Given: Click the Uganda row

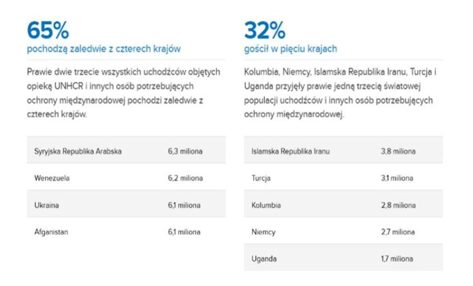Looking at the screenshot, I should [x=343, y=257].
